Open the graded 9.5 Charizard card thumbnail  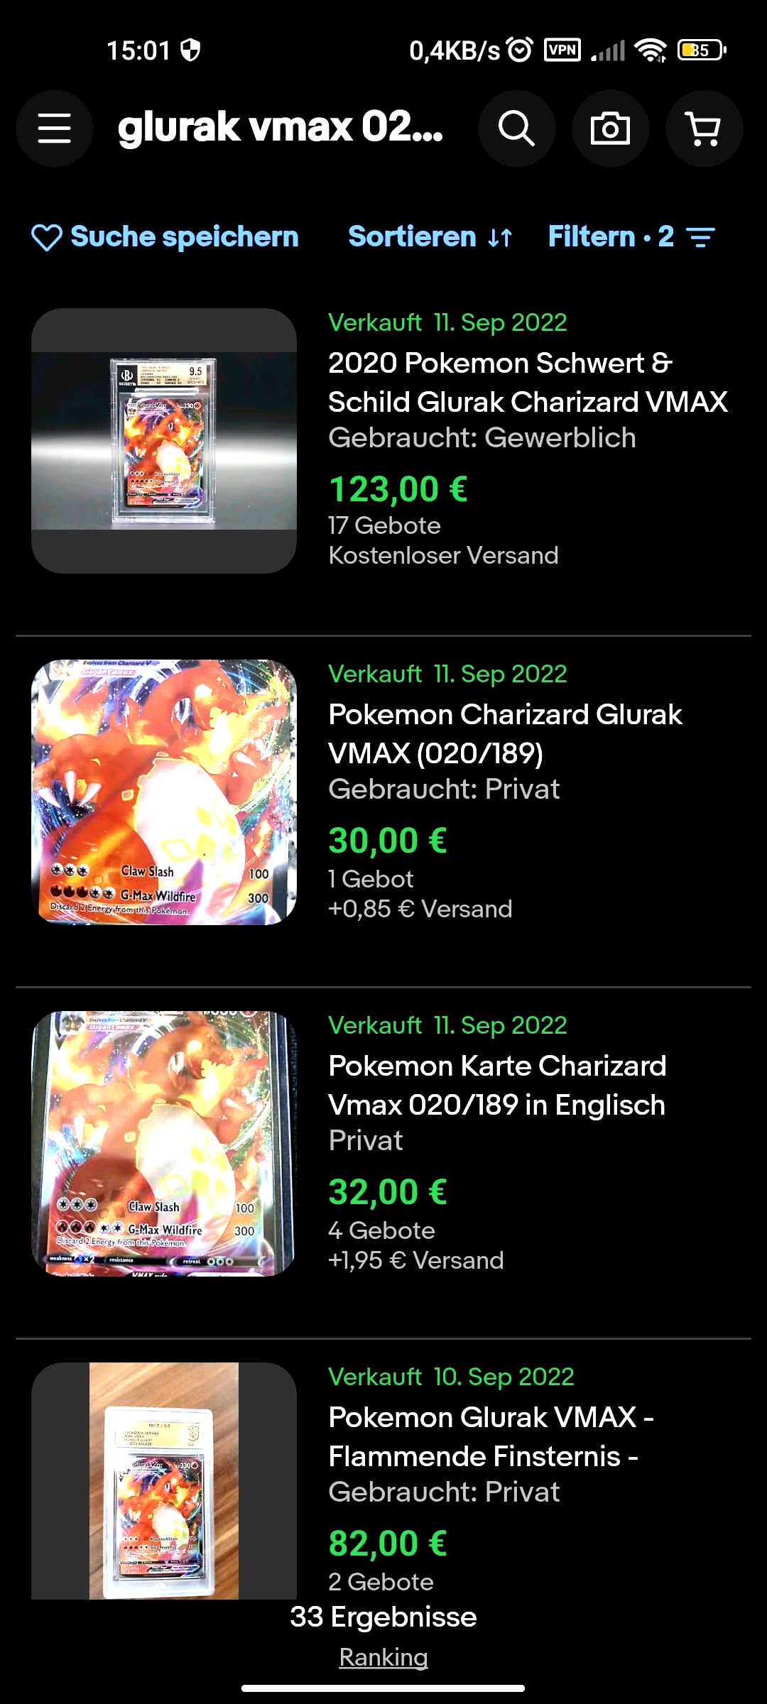tap(164, 441)
